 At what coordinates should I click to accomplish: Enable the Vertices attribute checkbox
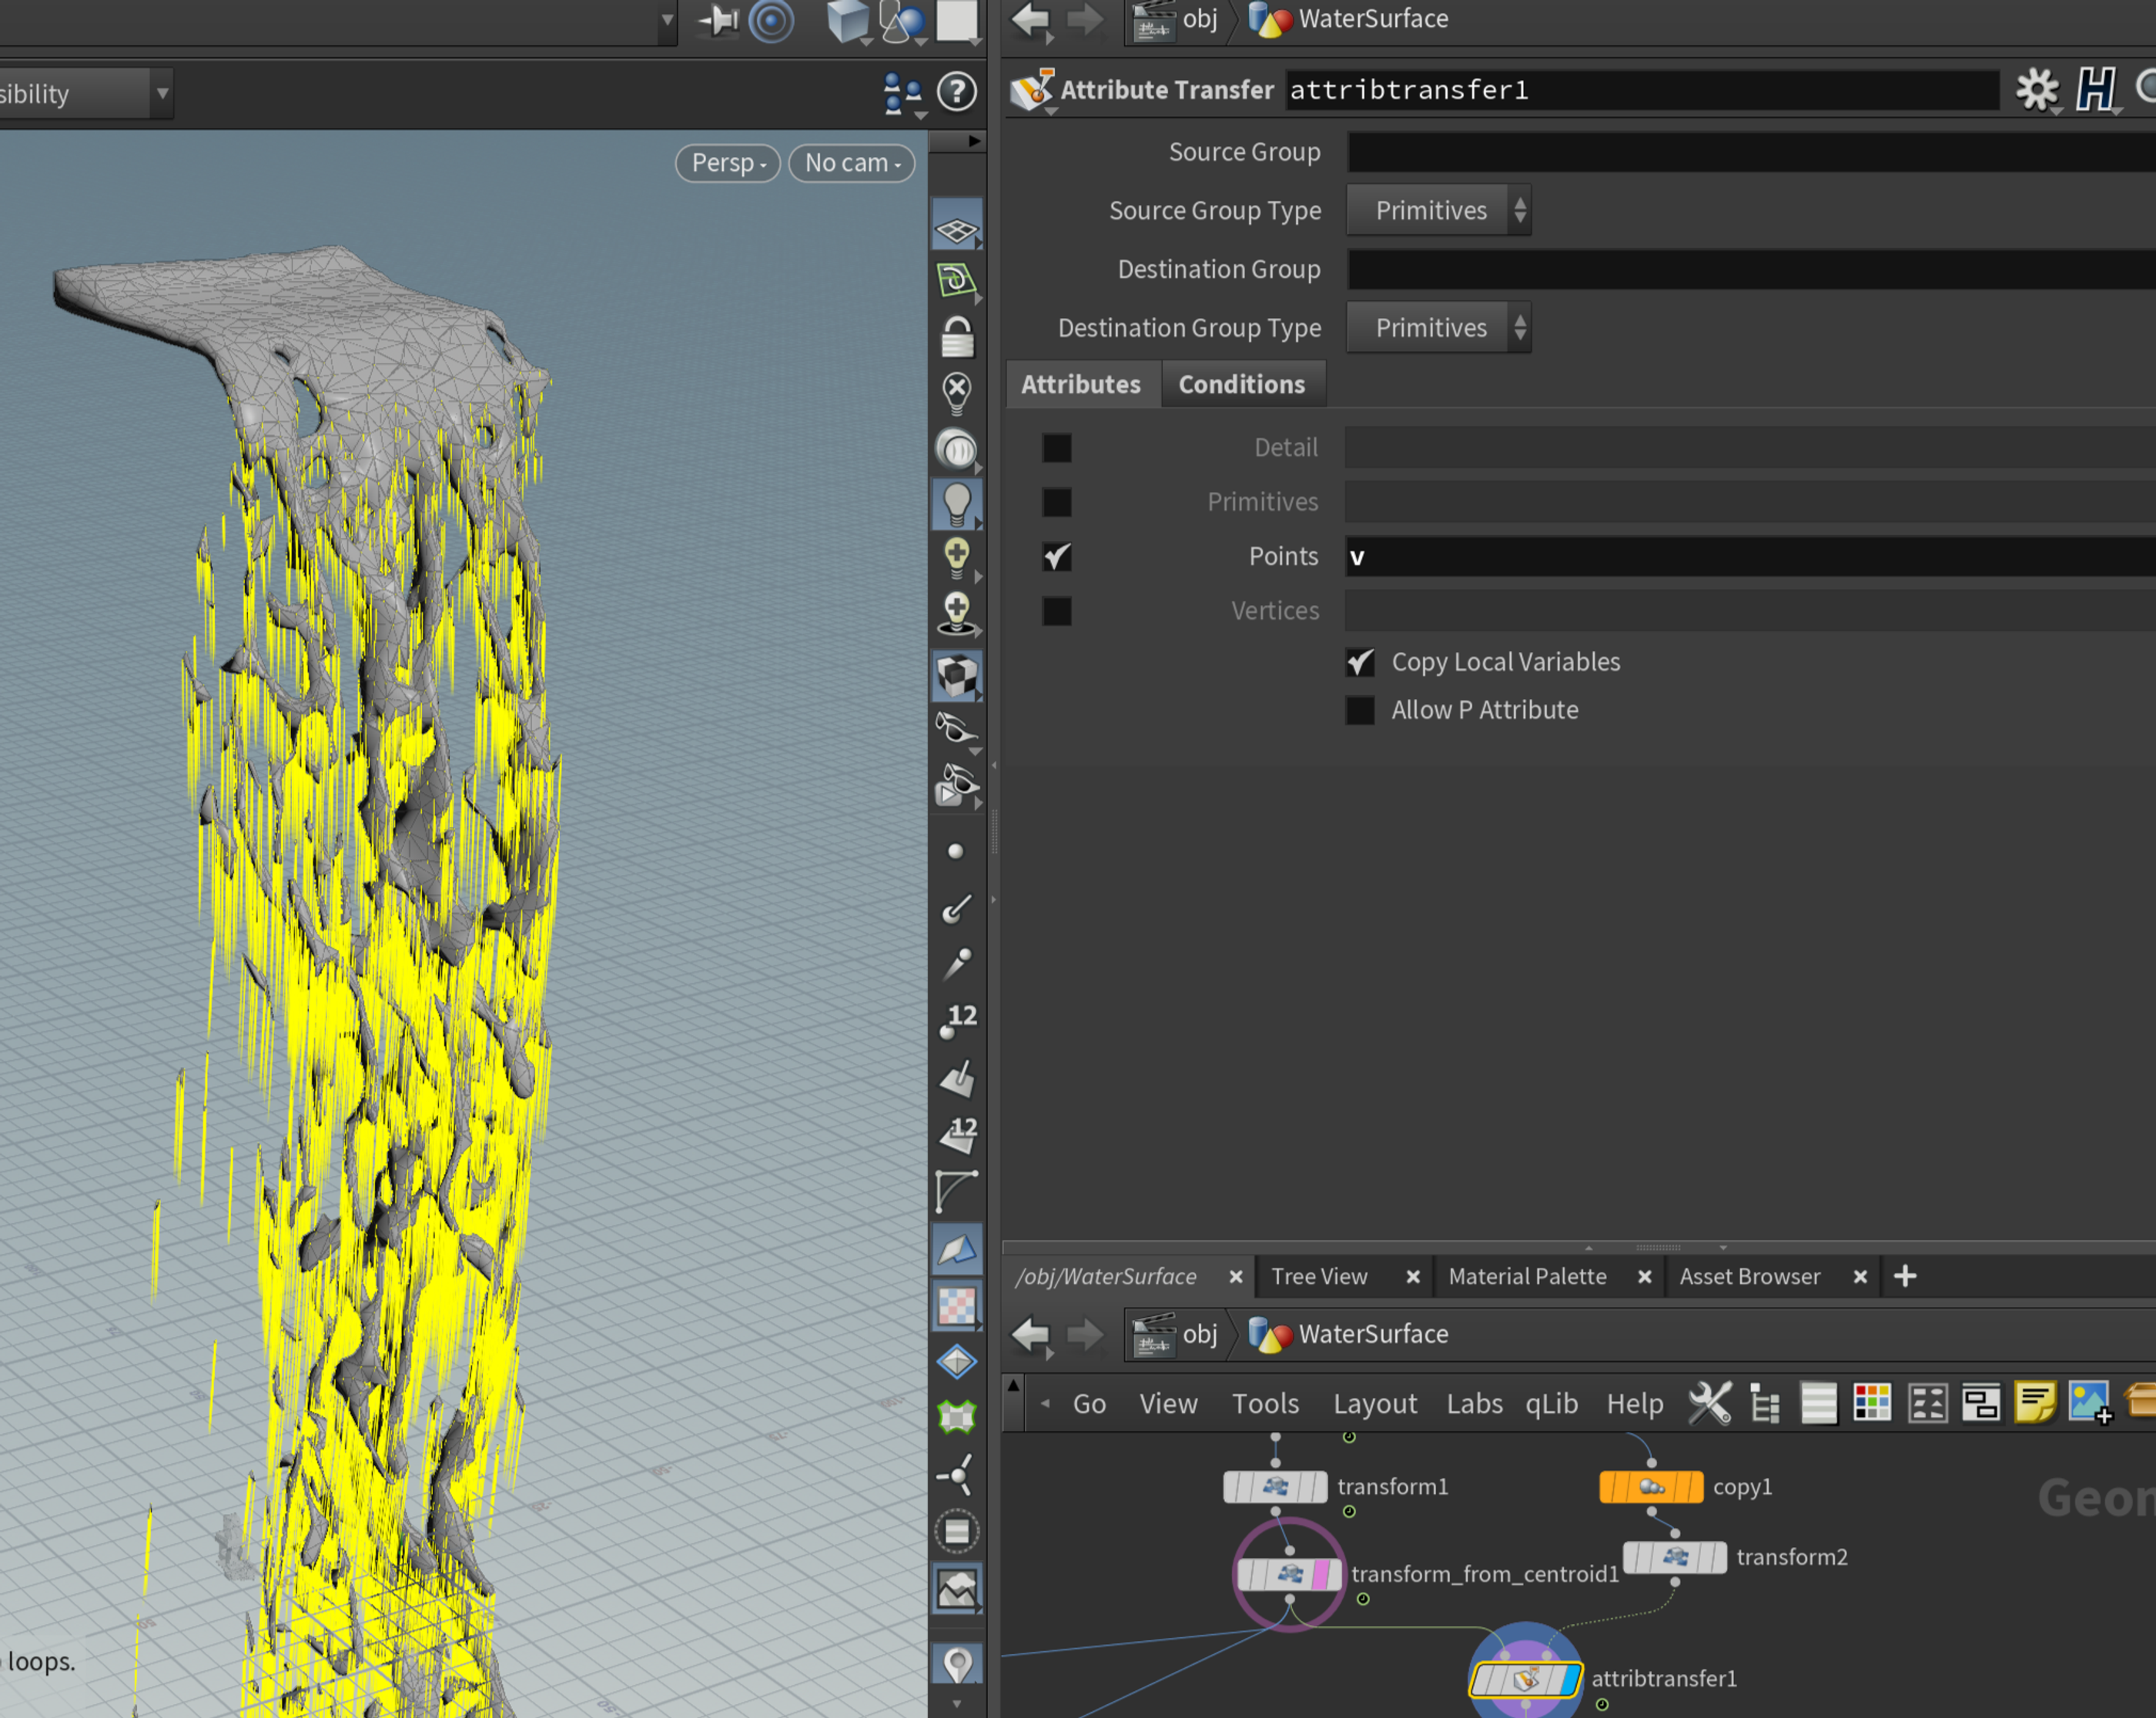coord(1057,610)
